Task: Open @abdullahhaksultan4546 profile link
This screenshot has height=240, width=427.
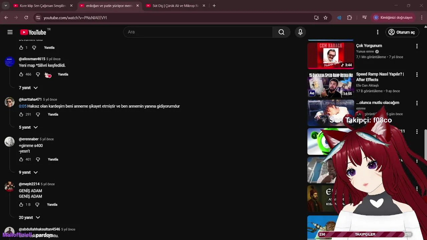Action: (x=39, y=229)
